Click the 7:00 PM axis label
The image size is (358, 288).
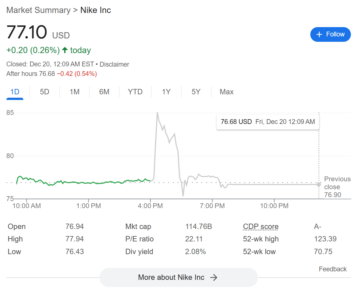pos(212,206)
